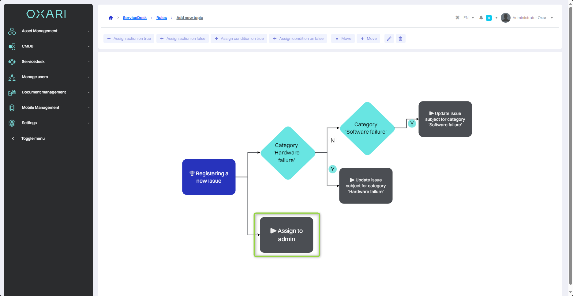Click the settings gear icon near EN
This screenshot has width=573, height=296.
tap(457, 18)
